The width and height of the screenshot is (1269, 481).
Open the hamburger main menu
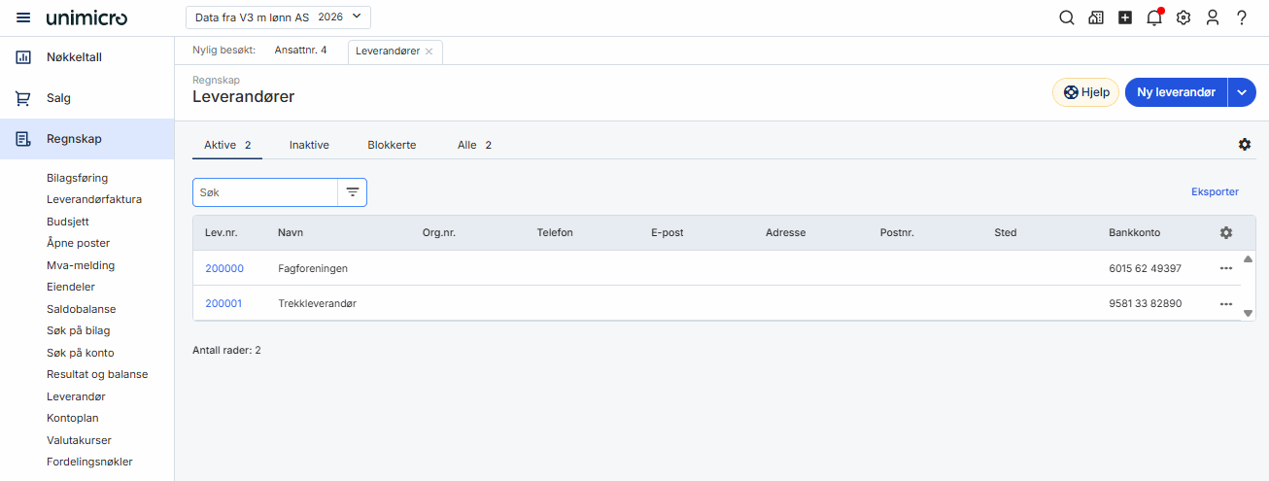click(23, 17)
